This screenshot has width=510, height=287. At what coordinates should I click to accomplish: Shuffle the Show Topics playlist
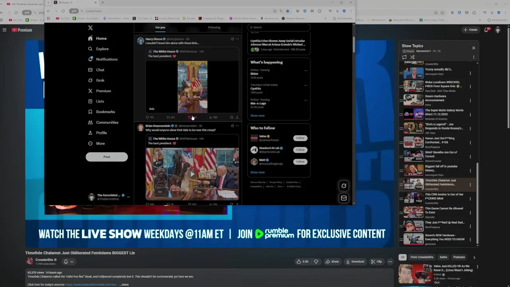coord(412,57)
